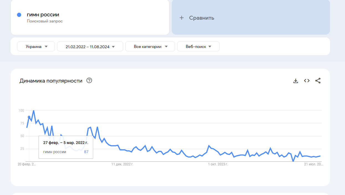
Task: Click the highlighted data point at chart start
Action: coord(29,117)
